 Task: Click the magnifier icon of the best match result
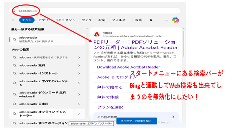14,40
